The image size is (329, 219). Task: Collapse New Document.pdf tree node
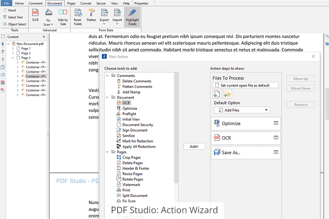(8, 44)
